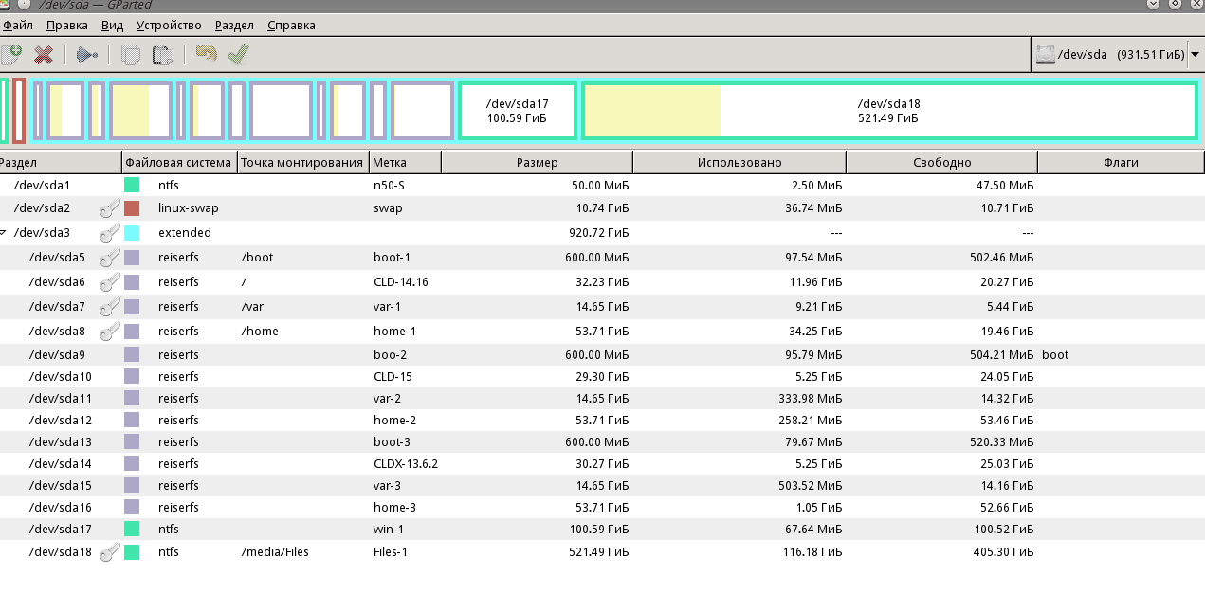Click the '405.30 ГиБ' free space cell
The width and height of the screenshot is (1205, 593).
1005,552
